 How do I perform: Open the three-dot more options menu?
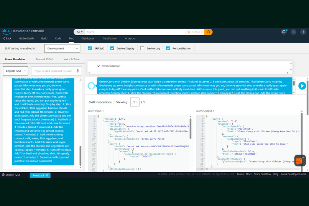click(303, 32)
